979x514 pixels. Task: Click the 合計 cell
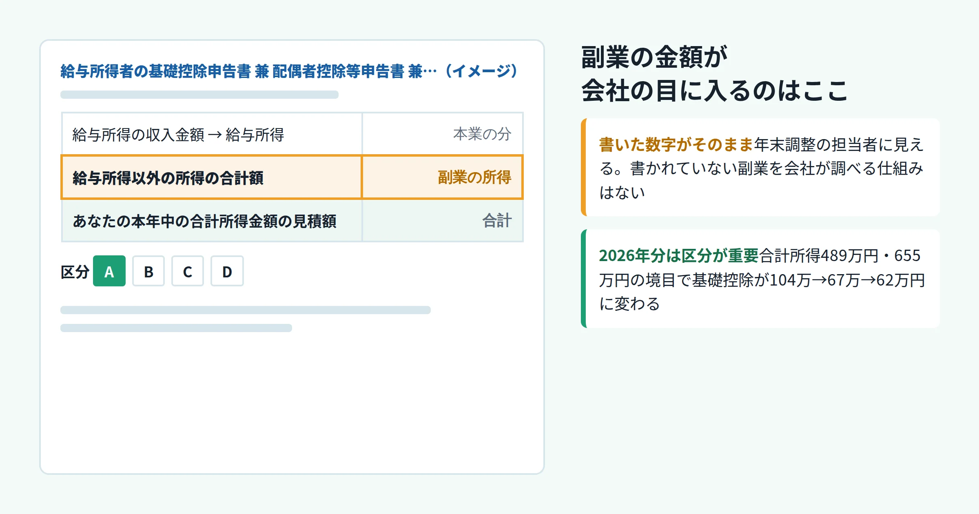pos(443,221)
